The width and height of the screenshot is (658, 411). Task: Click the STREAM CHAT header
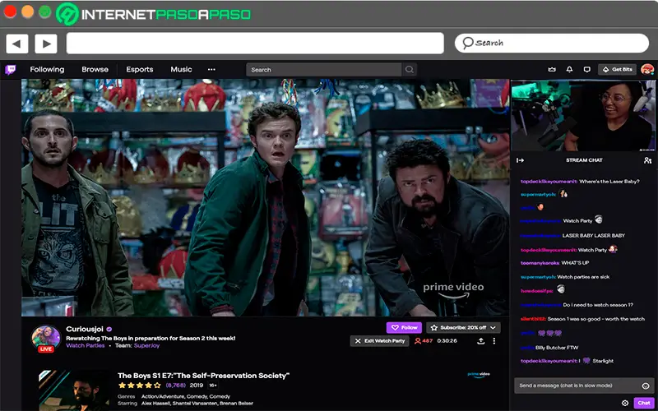coord(584,160)
